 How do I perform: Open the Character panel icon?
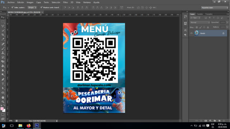(185, 30)
